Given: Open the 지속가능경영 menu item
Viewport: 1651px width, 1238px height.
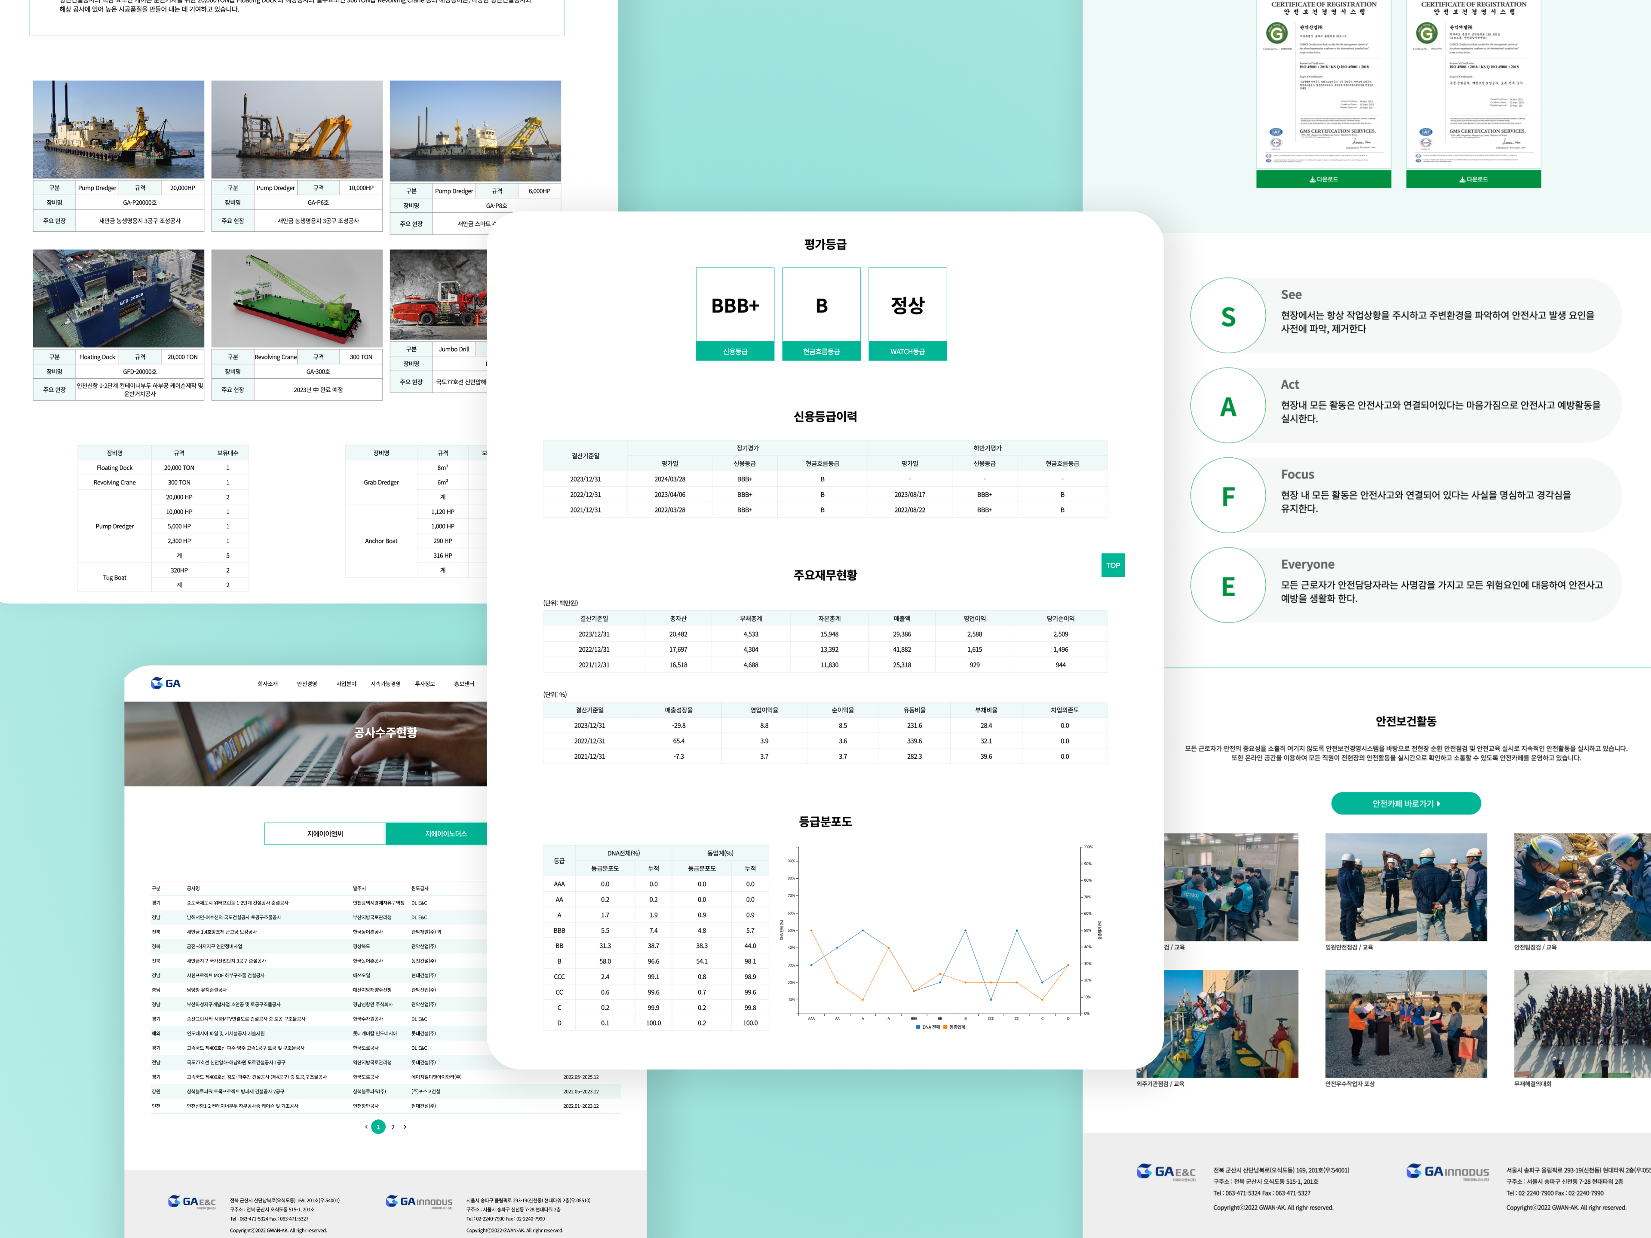Looking at the screenshot, I should [385, 683].
